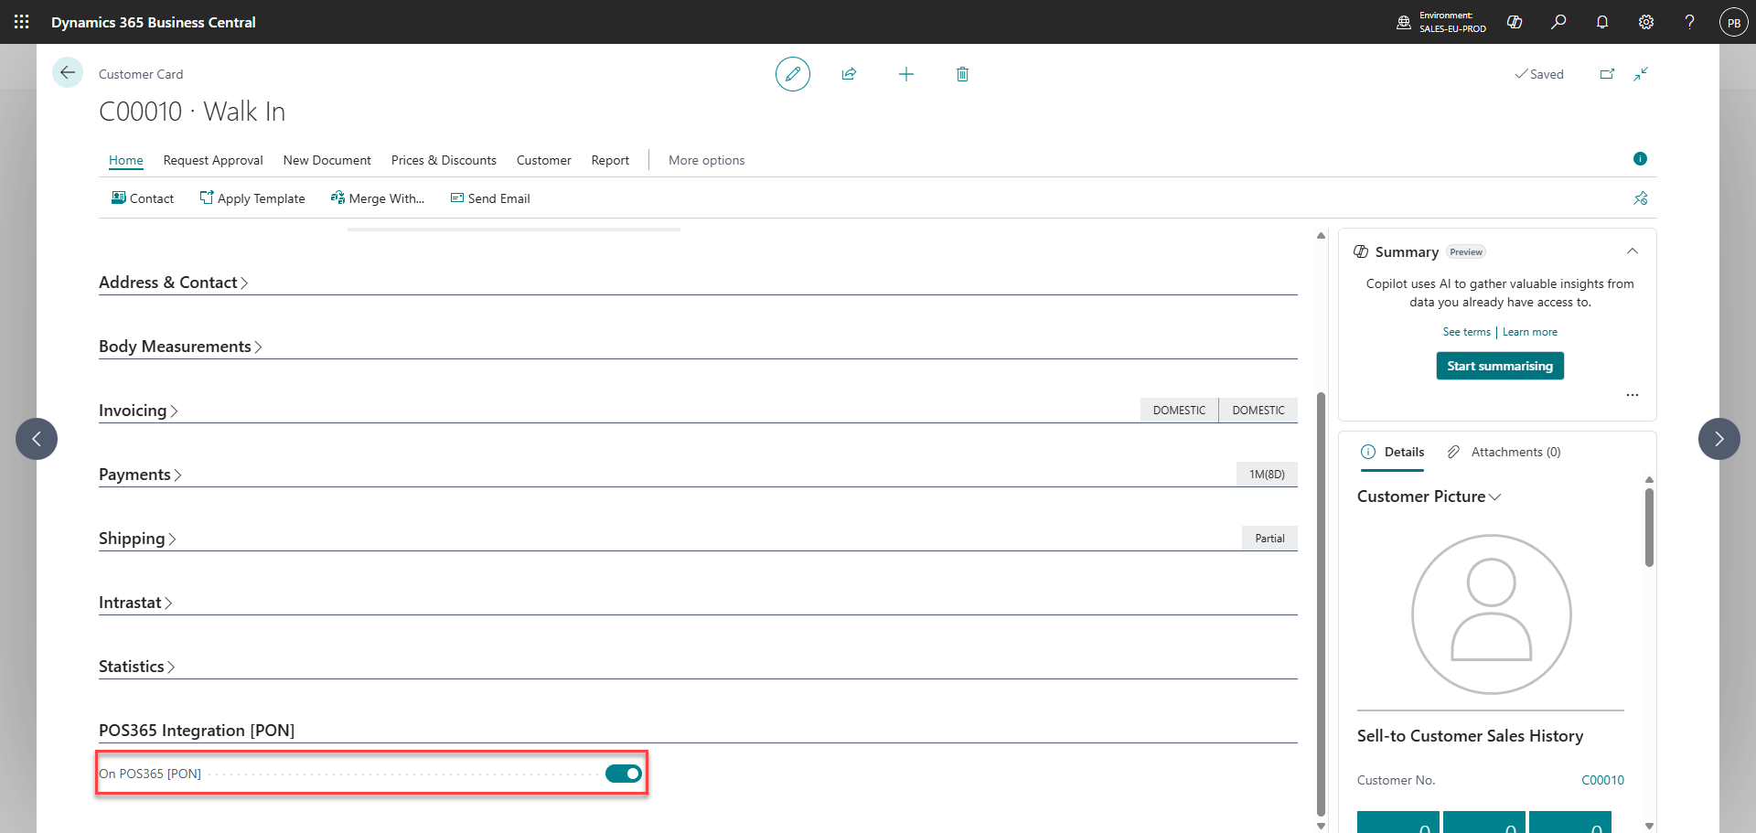Open the notifications bell
This screenshot has width=1756, height=833.
[1602, 22]
